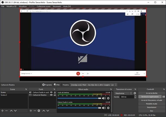This screenshot has height=117, width=166.
Task: Open Proprietà of the selected source
Action: click(x=47, y=85)
